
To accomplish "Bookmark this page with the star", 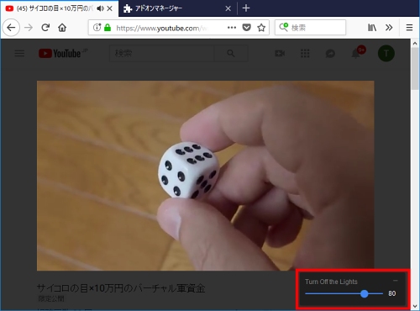I will point(261,28).
